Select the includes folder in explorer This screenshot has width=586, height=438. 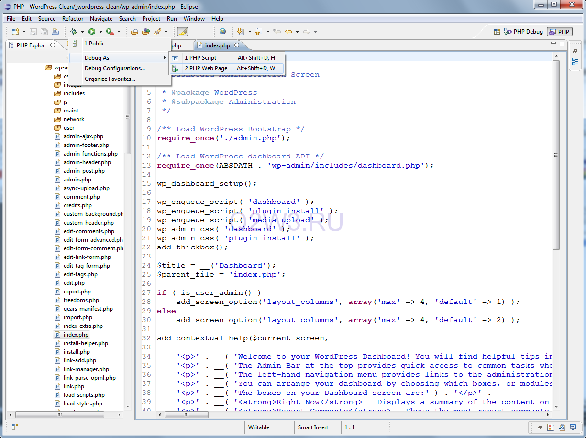[x=74, y=93]
